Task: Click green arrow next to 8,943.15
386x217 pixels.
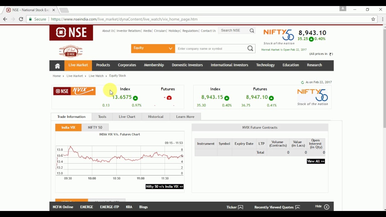Action: [x=227, y=98]
